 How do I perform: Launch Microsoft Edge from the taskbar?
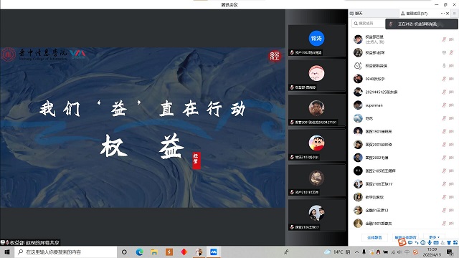point(139,252)
